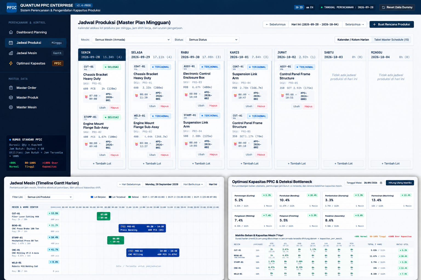
Task: Click the PPIC logo in the header
Action: [x=12, y=7]
